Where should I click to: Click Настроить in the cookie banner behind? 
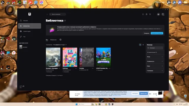tap(135, 93)
